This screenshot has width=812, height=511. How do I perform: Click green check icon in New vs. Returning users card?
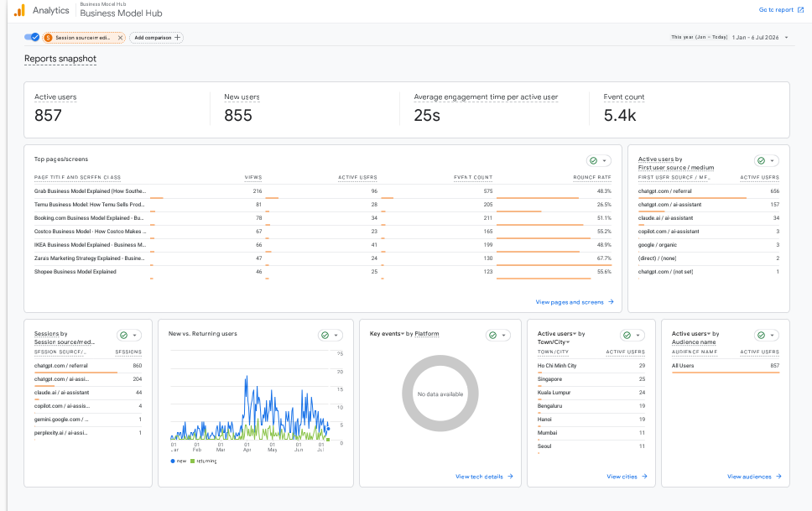click(x=325, y=336)
